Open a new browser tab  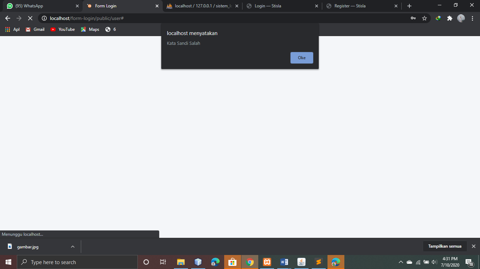coord(409,6)
